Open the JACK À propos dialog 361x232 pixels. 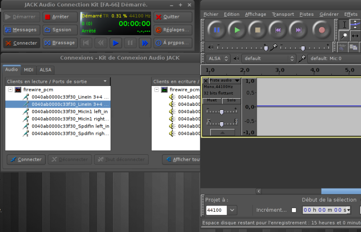(x=173, y=43)
